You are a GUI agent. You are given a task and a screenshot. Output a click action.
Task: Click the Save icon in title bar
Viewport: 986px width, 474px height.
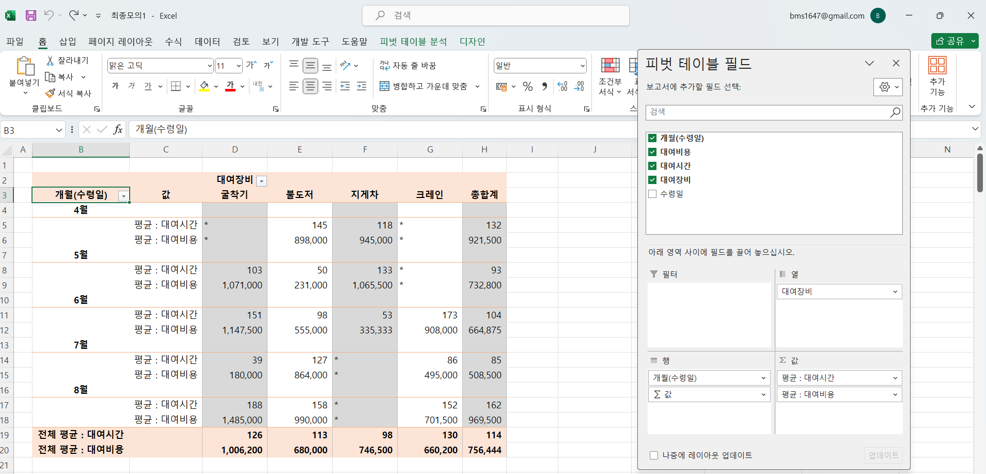pos(31,16)
